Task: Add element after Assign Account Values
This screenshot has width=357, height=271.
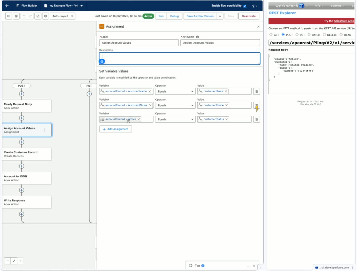Action: click(22, 142)
